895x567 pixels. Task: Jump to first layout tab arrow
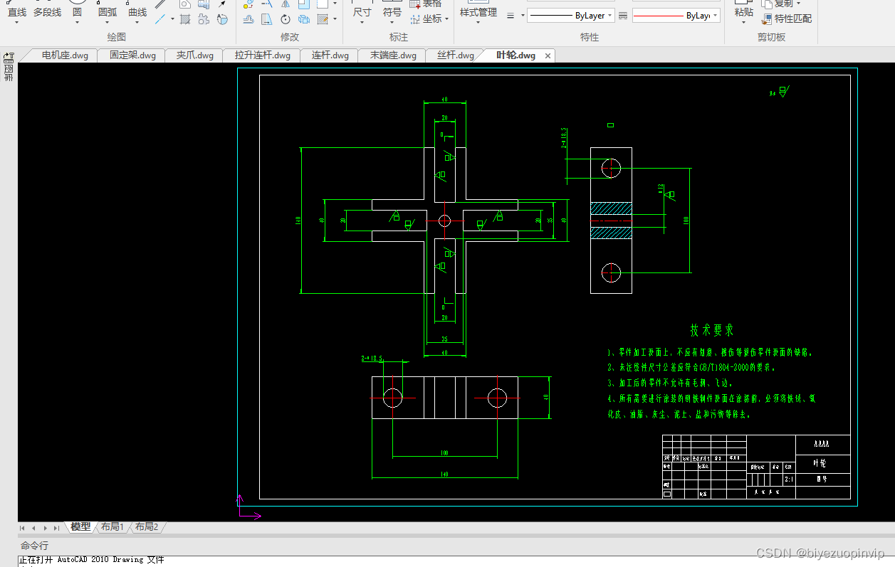(22, 528)
